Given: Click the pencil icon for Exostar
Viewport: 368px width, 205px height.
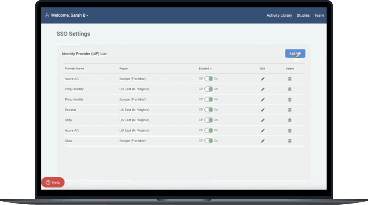Looking at the screenshot, I should (x=263, y=110).
